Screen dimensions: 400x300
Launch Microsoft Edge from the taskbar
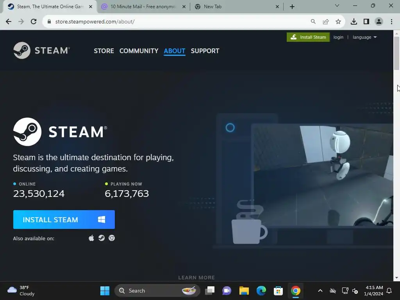coord(261,291)
